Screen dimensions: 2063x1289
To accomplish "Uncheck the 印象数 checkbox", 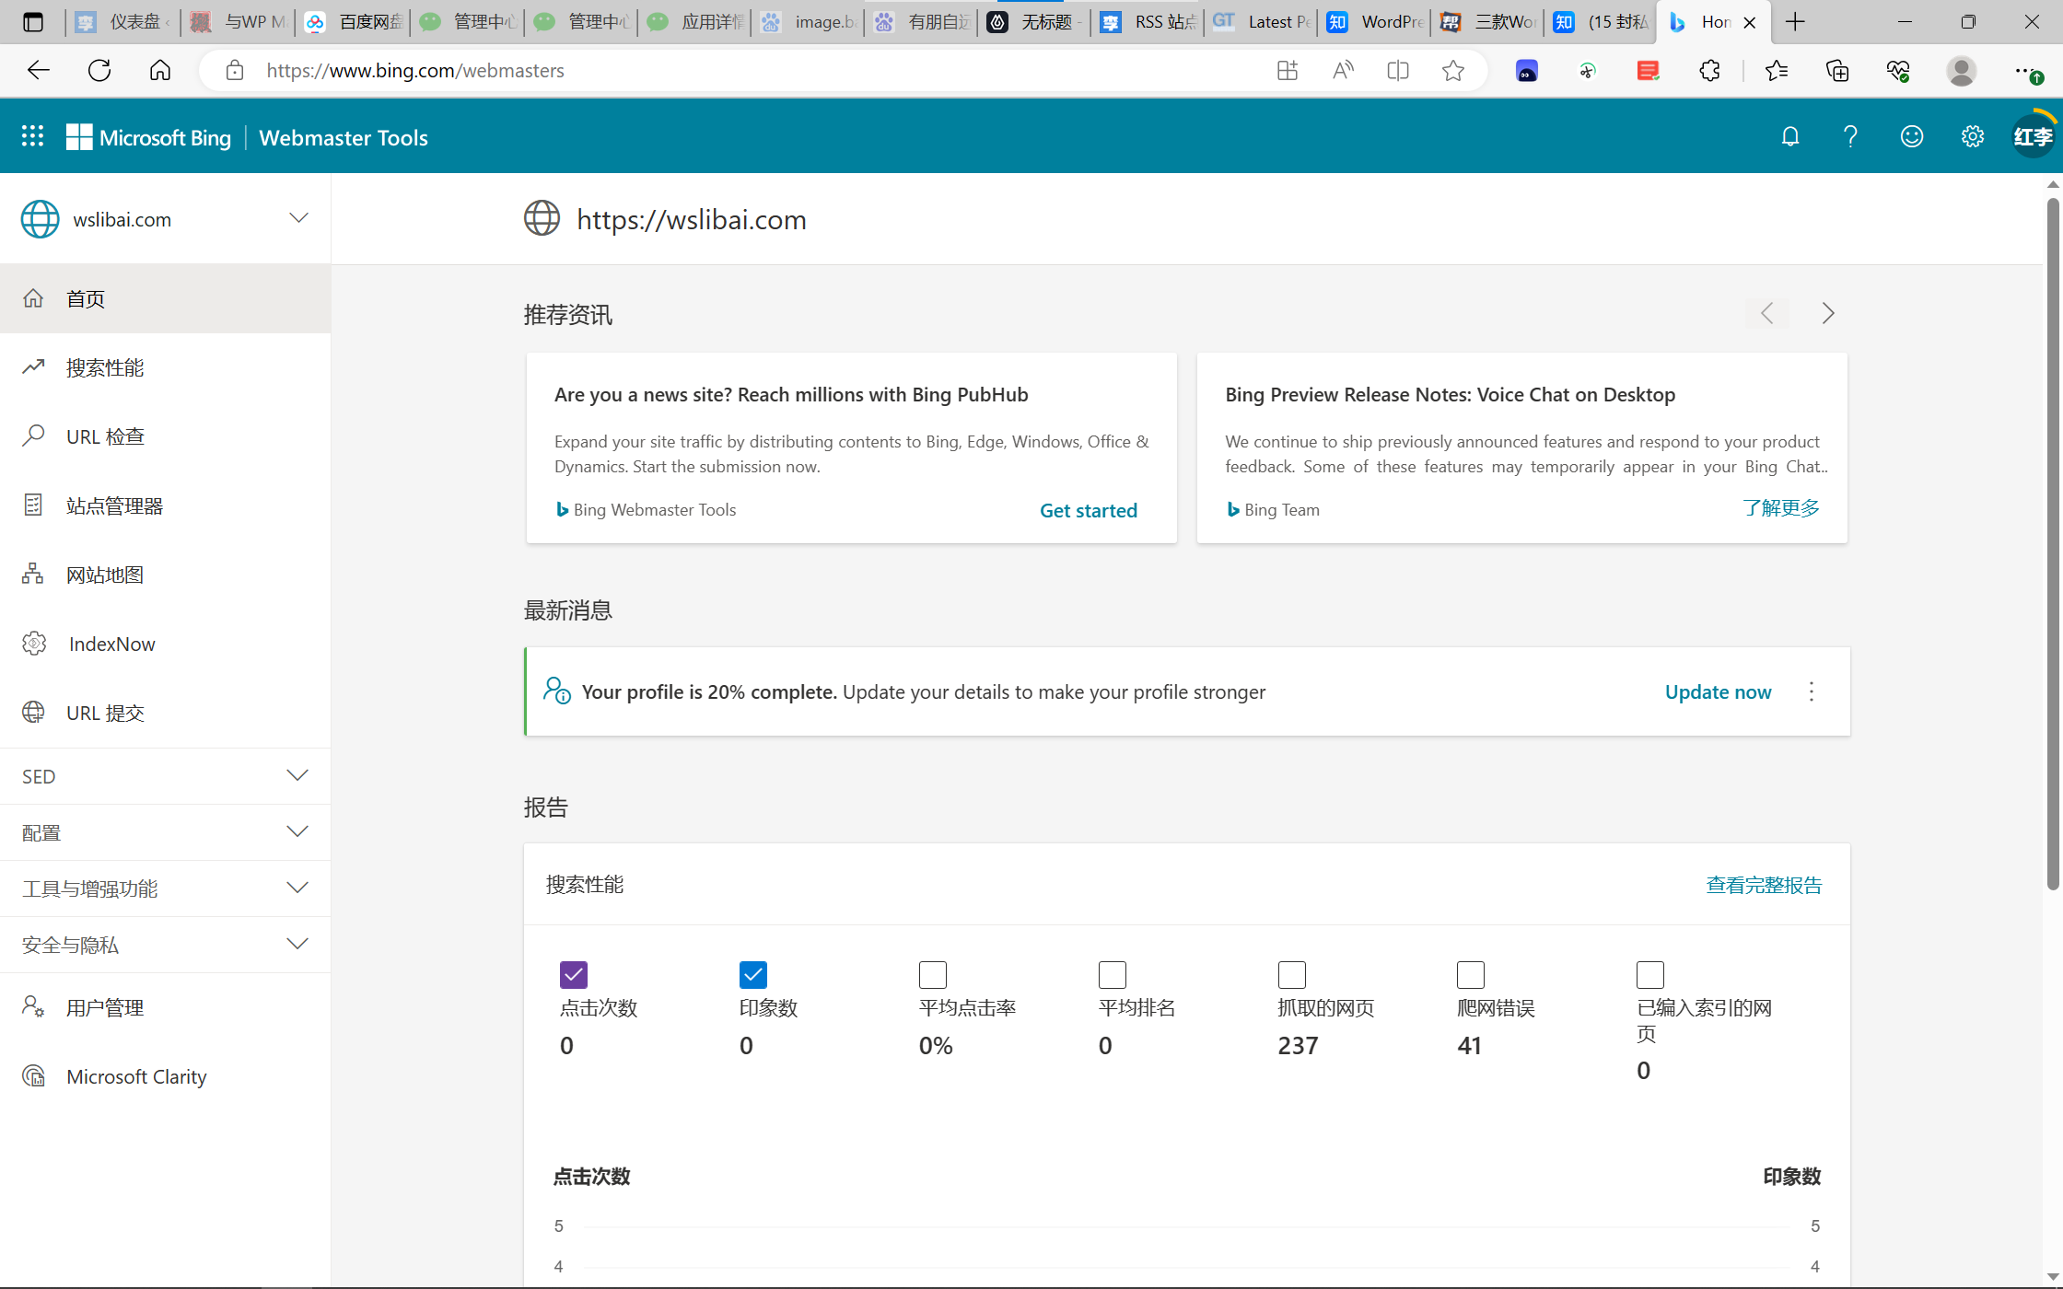I will [x=752, y=974].
